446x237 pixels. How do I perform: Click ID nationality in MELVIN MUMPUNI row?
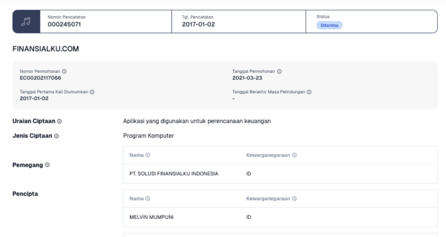[x=249, y=217]
